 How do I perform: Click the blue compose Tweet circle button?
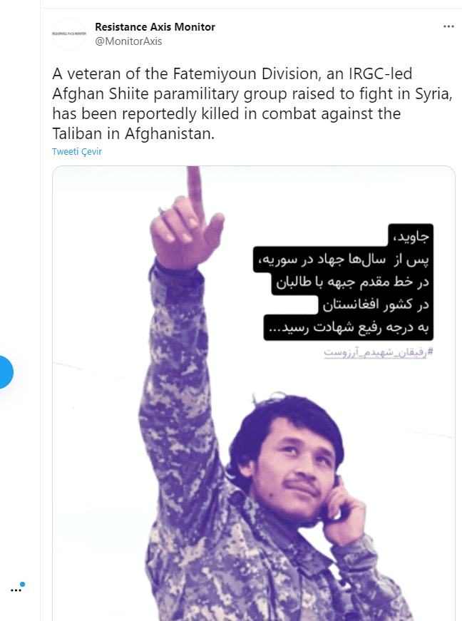[x=4, y=372]
